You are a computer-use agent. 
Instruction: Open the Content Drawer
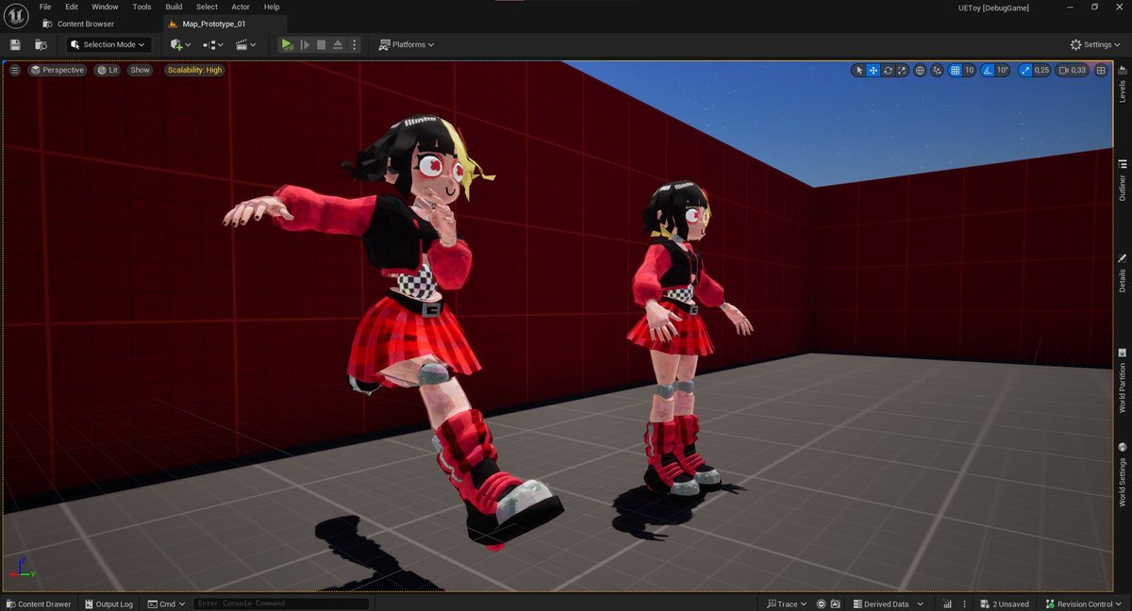39,604
